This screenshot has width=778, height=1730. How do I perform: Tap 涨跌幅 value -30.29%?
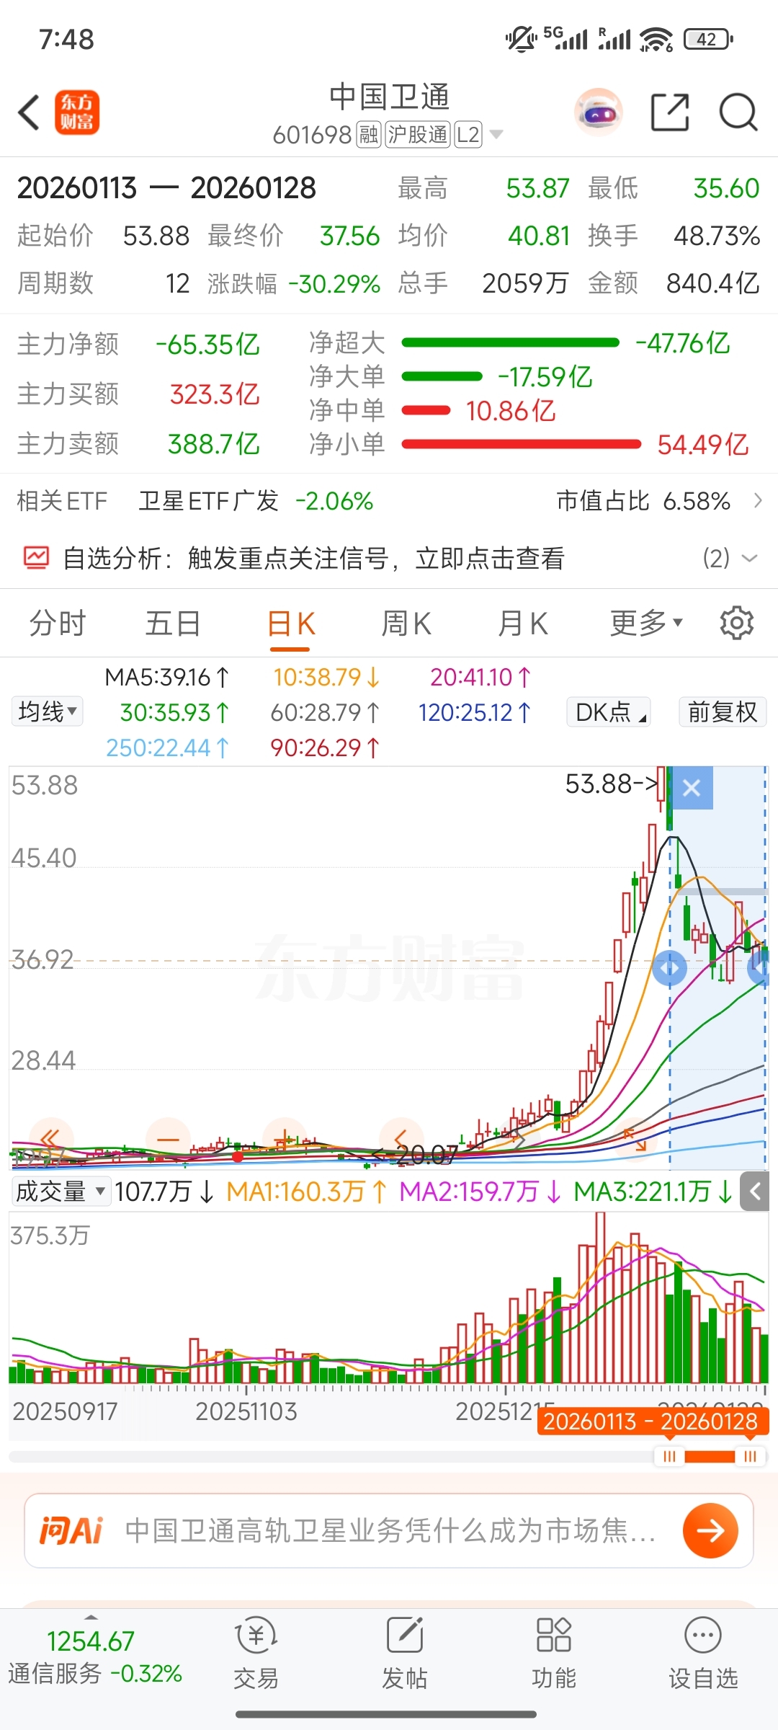click(x=334, y=283)
